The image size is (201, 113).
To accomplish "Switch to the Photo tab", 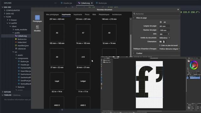I will click(87, 14).
